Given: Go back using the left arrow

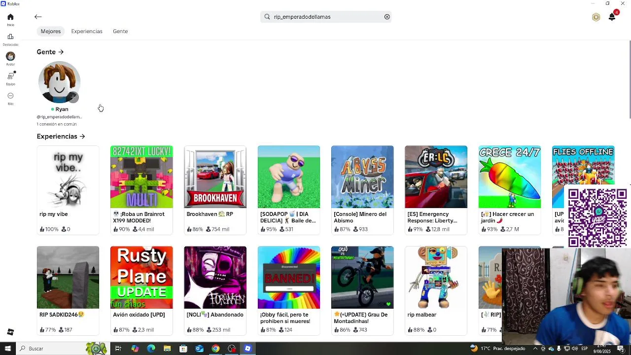Looking at the screenshot, I should pos(38,17).
